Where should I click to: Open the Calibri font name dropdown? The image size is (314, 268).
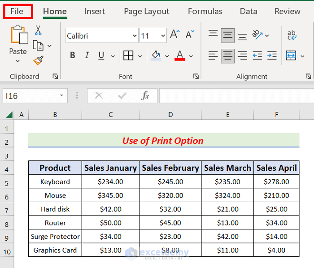click(x=135, y=36)
